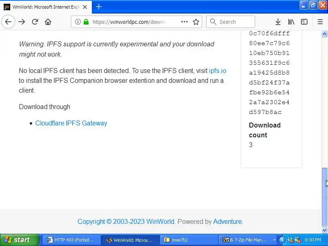Close the WinWorld tab

pyautogui.click(x=85, y=7)
